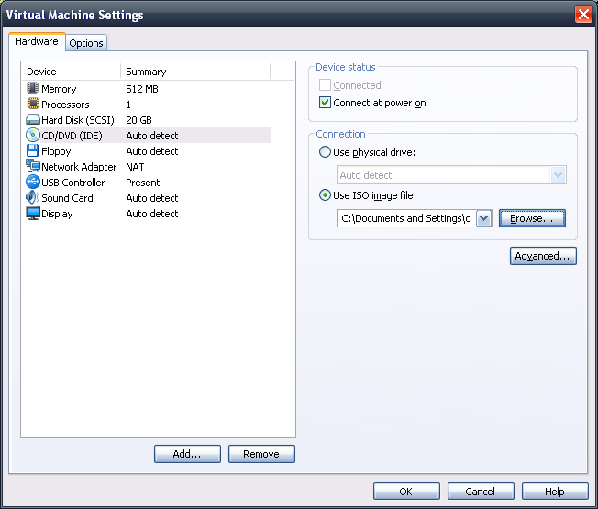
Task: Click the NAT summary value
Action: pyautogui.click(x=135, y=167)
